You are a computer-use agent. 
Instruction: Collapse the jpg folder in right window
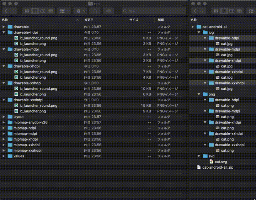click(x=199, y=32)
